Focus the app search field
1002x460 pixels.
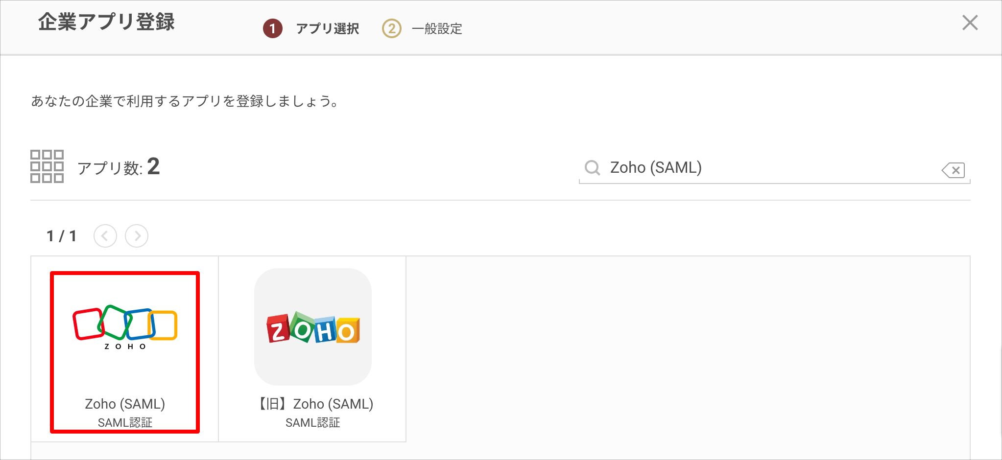click(774, 168)
